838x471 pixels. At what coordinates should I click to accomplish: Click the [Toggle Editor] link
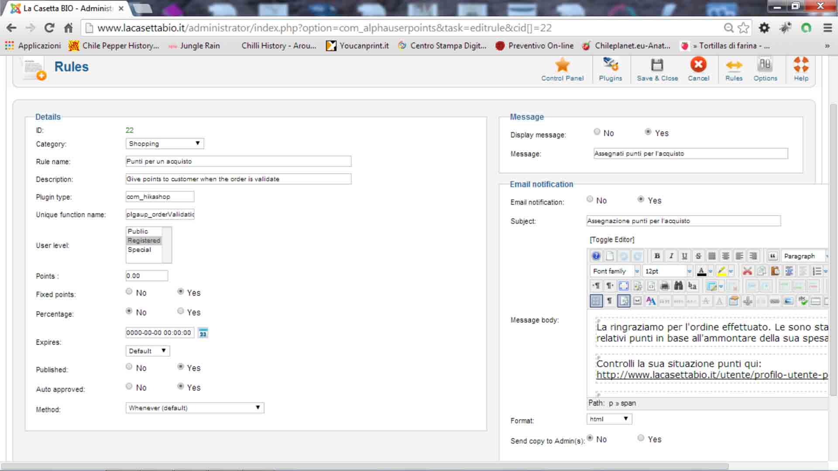tap(611, 240)
